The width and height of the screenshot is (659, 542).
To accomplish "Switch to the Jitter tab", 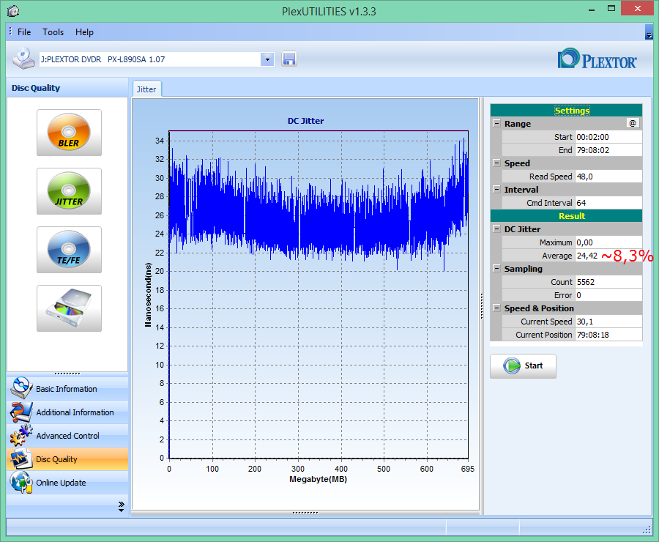I will click(146, 89).
